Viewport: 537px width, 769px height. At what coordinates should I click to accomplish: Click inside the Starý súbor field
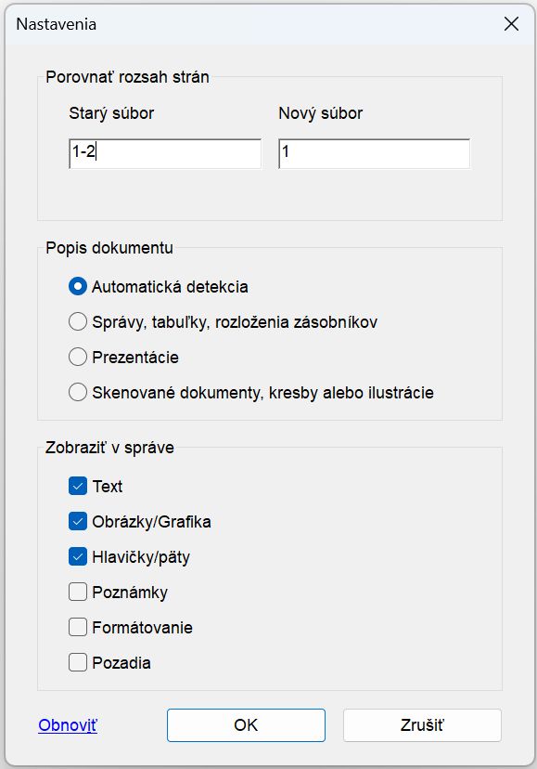click(164, 152)
